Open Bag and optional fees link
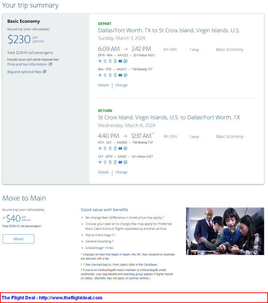Viewport: 268px width, 303px height. point(24,72)
